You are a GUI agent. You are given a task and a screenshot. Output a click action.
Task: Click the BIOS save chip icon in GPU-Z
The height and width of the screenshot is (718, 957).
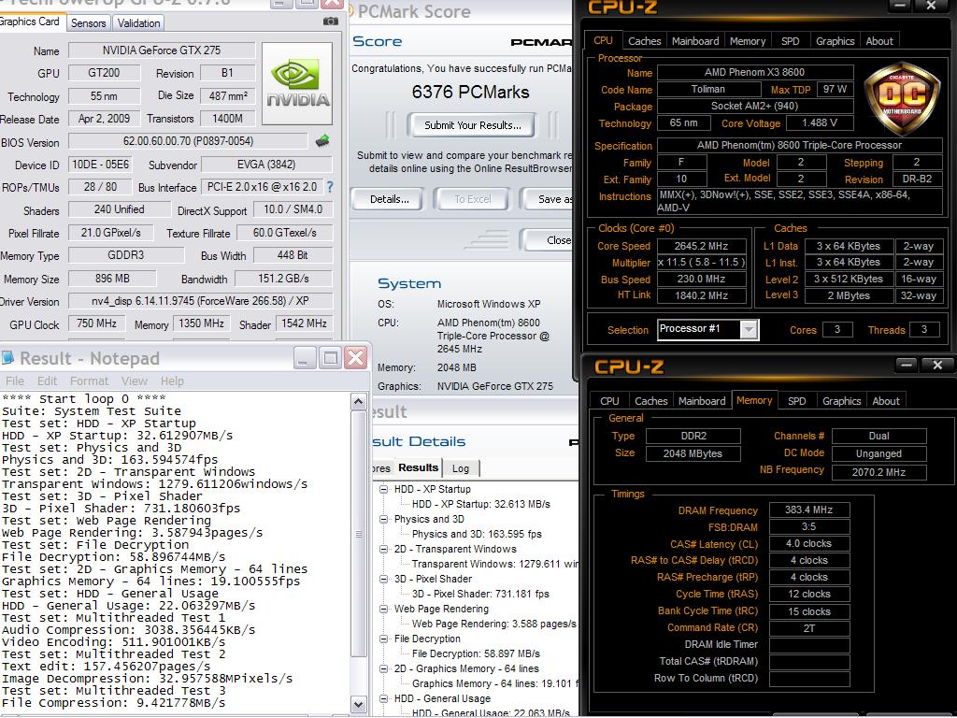pos(322,141)
